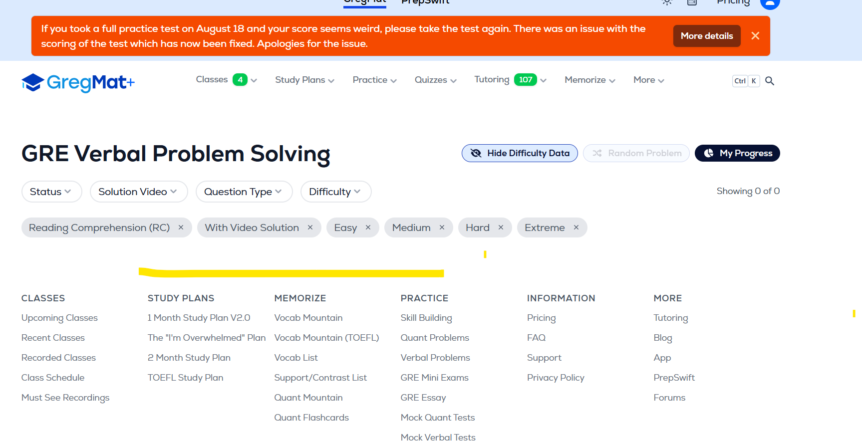Open the user profile avatar icon
The height and width of the screenshot is (448, 862).
769,3
